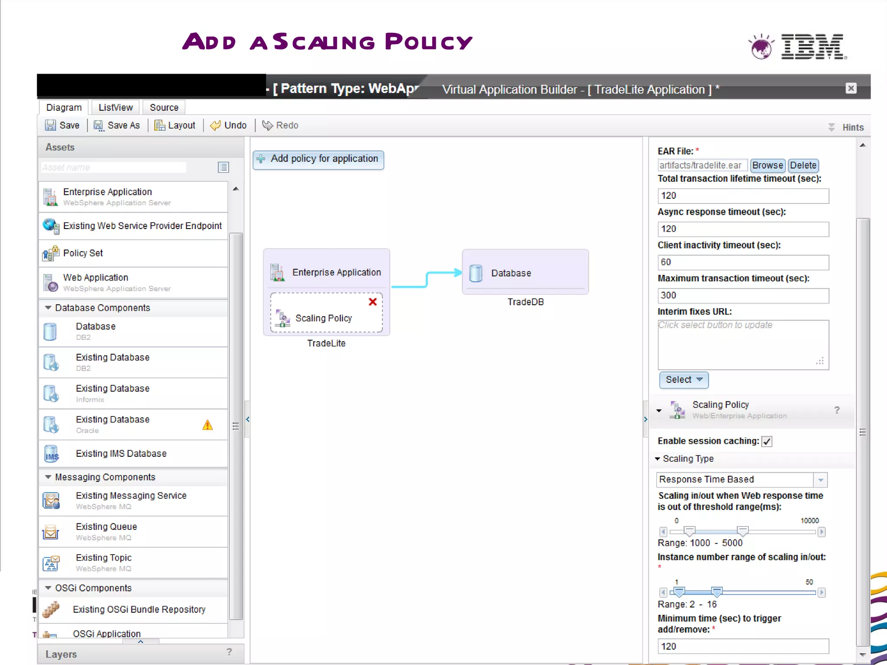The height and width of the screenshot is (665, 887).
Task: Click Minimum time to trigger add/remove field
Action: pyautogui.click(x=743, y=646)
